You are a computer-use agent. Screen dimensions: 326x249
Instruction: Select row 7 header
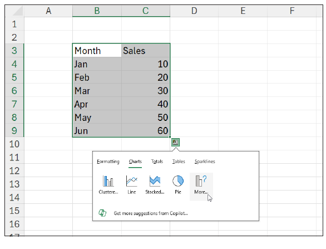coord(14,104)
